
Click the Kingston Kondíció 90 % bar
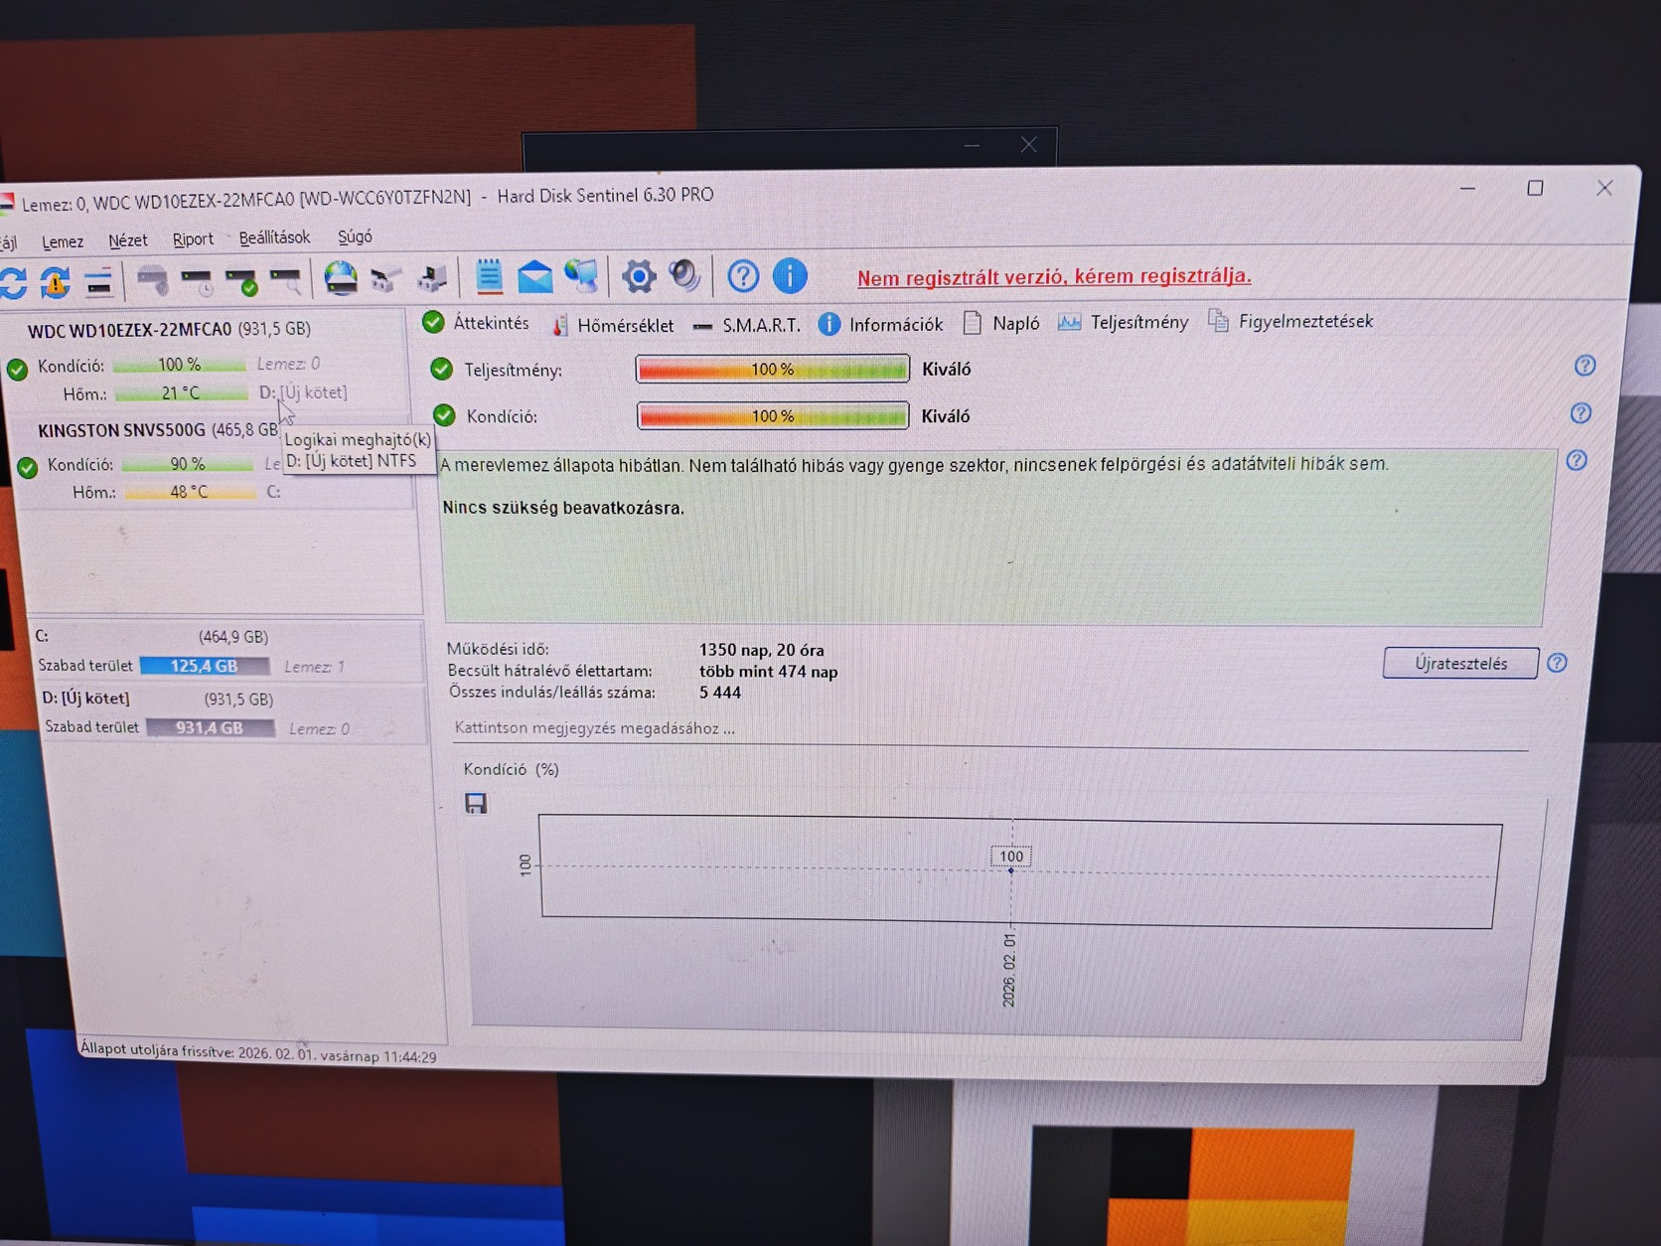(188, 464)
